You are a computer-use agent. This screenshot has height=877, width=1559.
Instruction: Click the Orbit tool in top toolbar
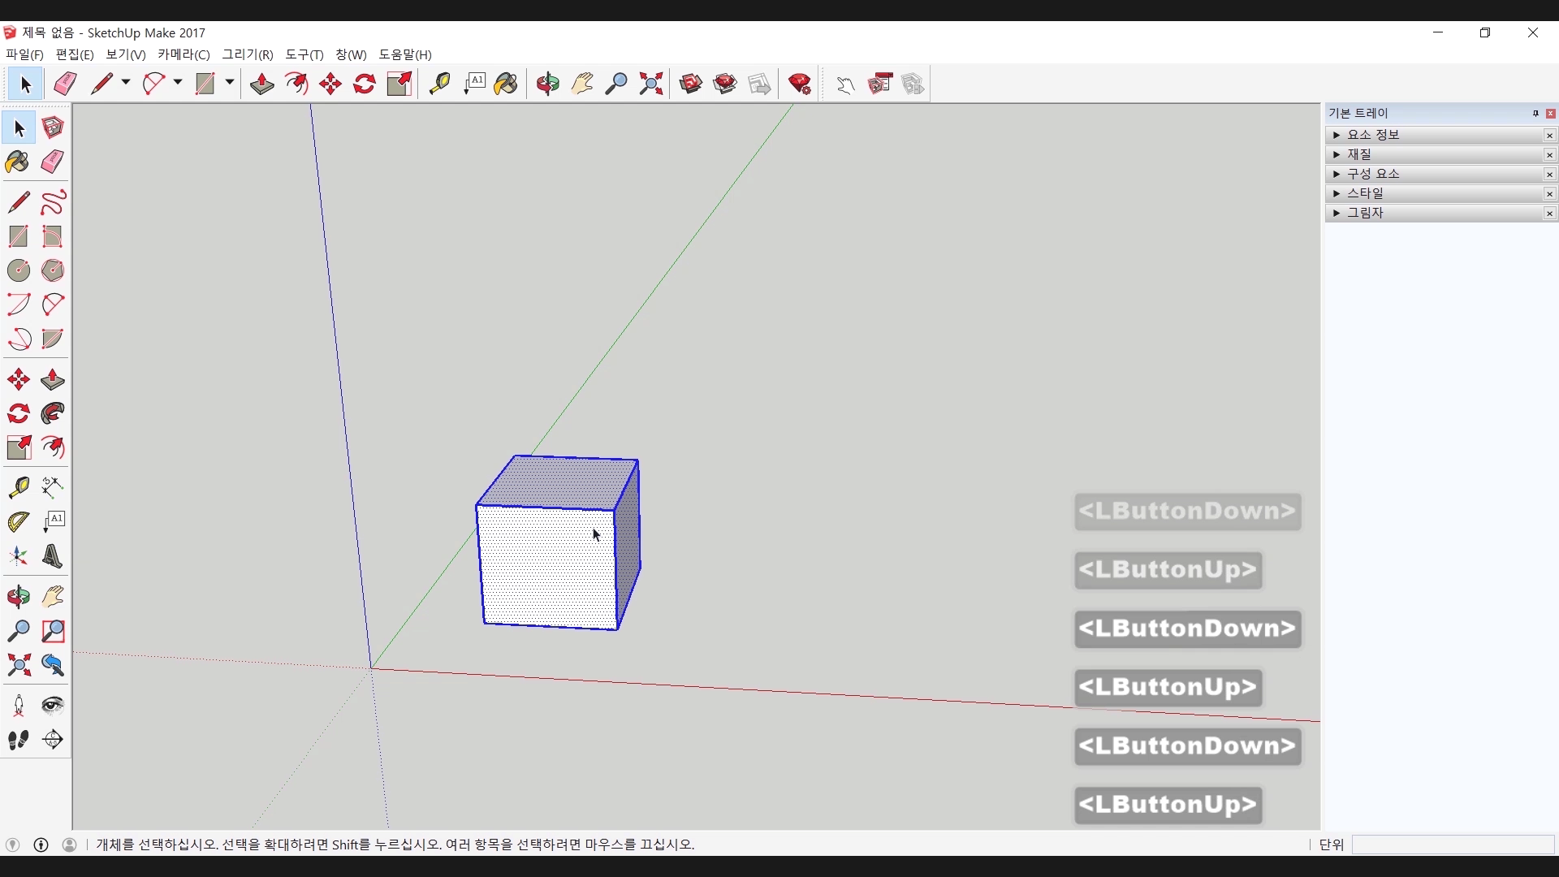547,84
